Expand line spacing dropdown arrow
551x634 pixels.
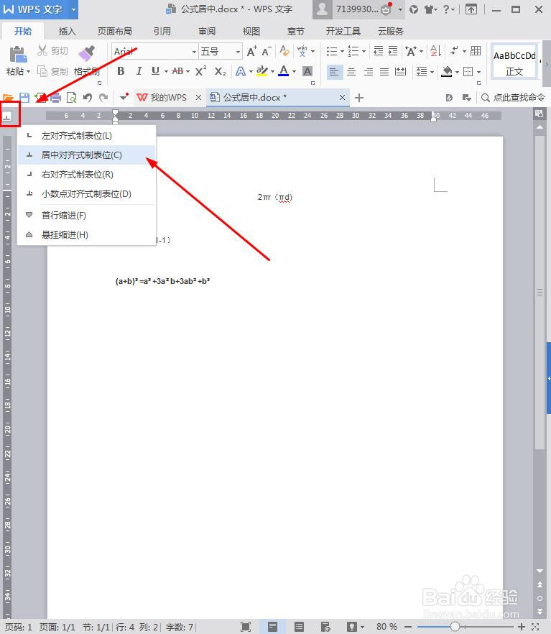tap(432, 72)
